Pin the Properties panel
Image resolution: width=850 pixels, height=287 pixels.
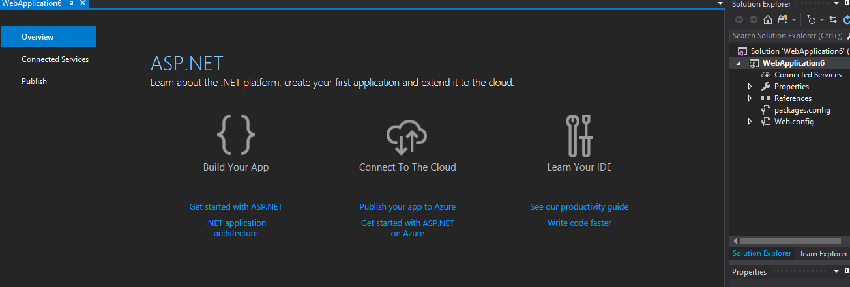(x=847, y=272)
